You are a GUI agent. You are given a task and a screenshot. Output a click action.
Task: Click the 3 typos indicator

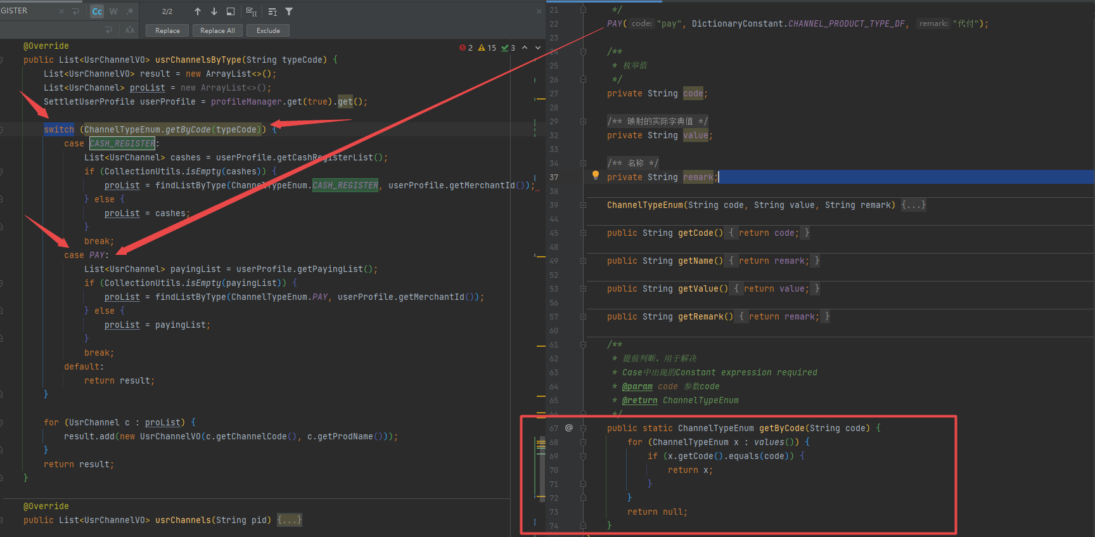pos(508,48)
